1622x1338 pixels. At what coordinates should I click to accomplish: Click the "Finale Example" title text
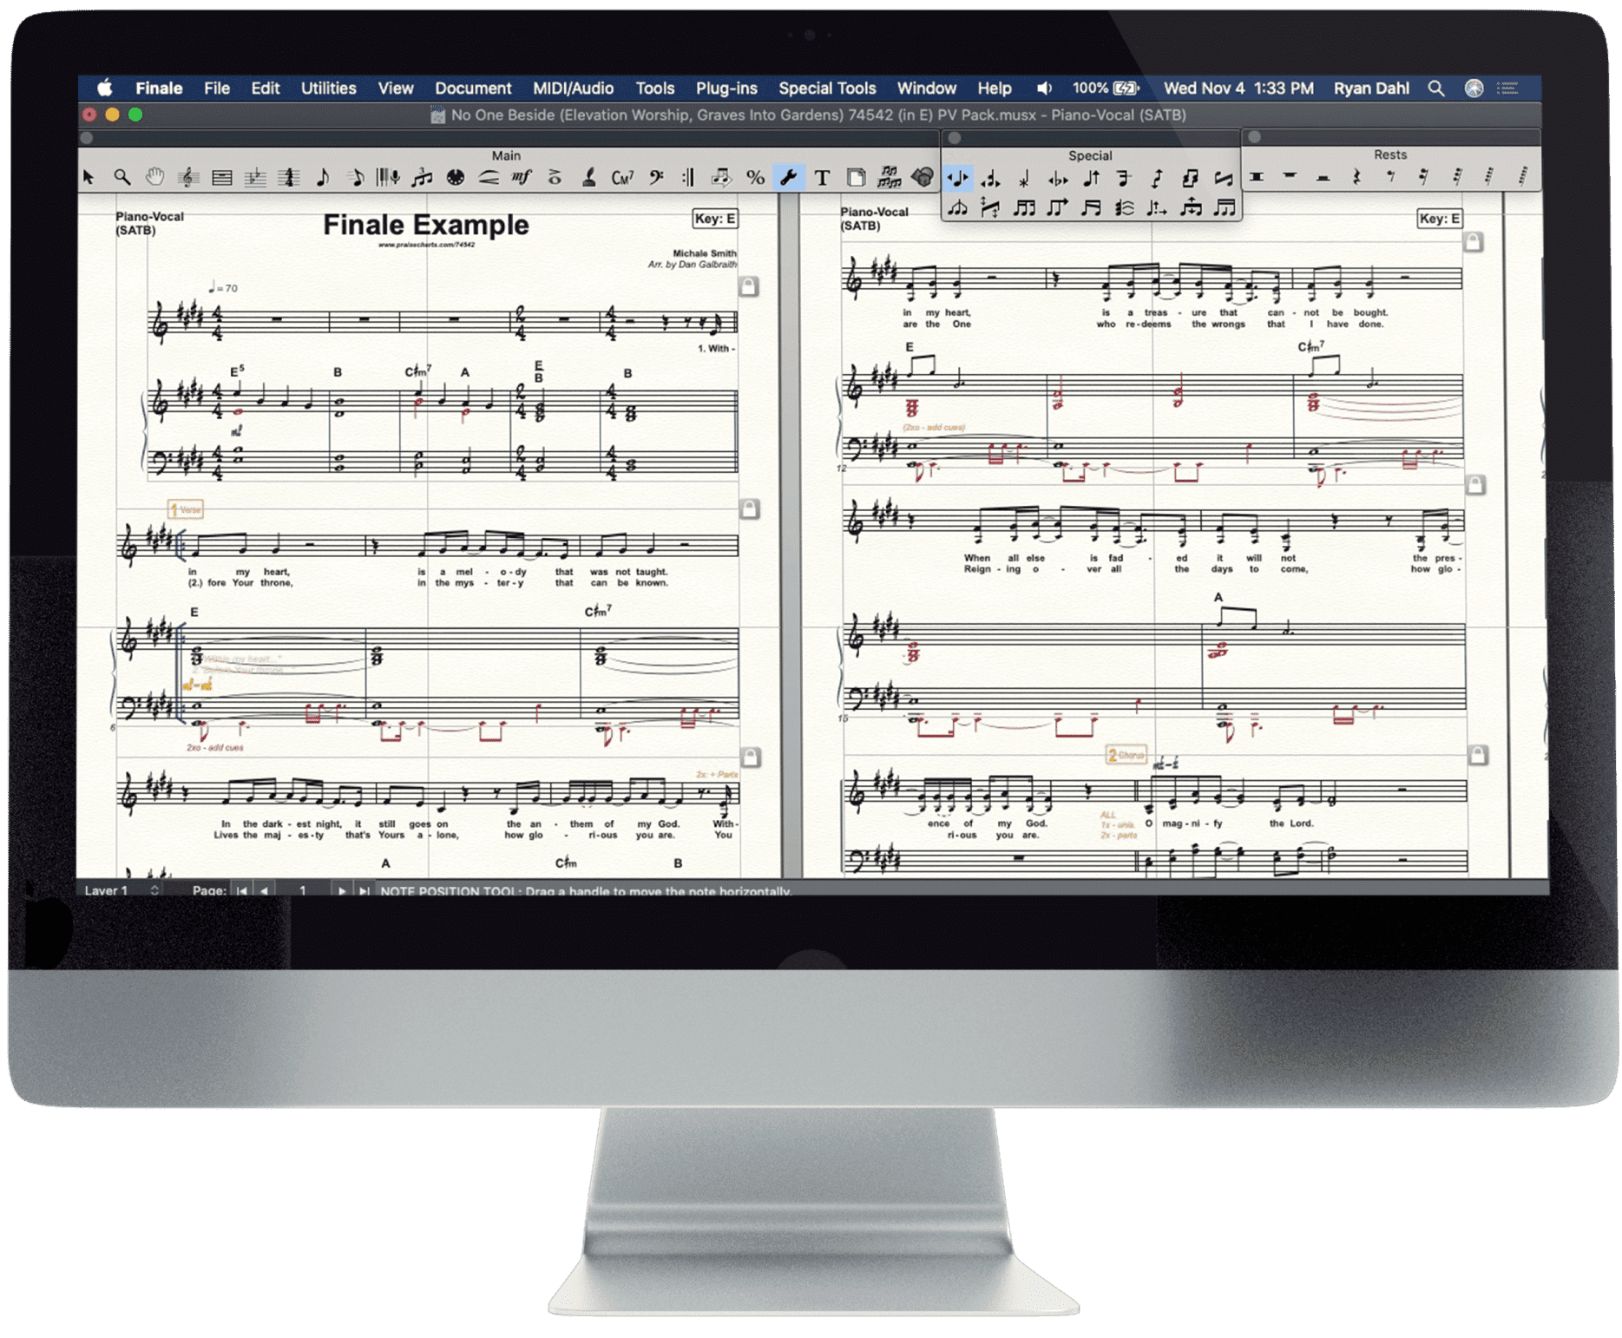[x=426, y=226]
